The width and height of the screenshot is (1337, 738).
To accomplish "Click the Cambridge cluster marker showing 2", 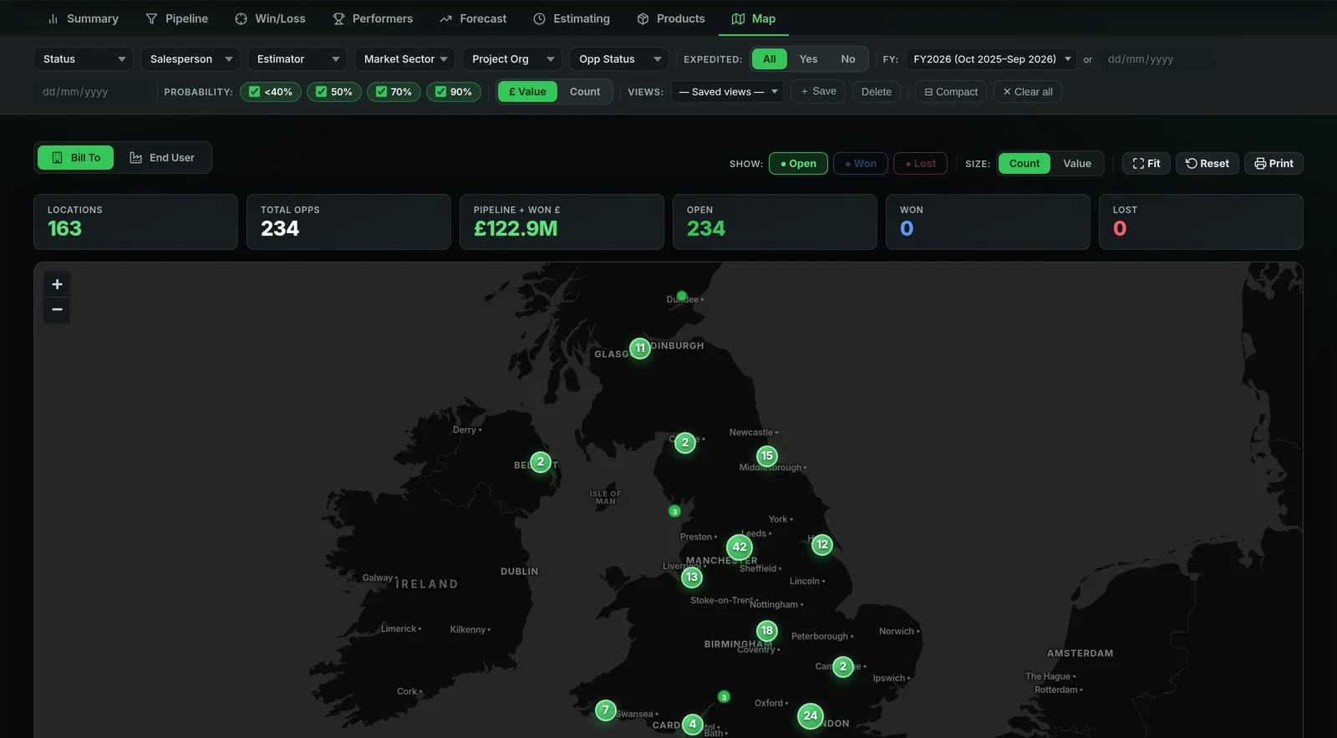I will (x=843, y=666).
